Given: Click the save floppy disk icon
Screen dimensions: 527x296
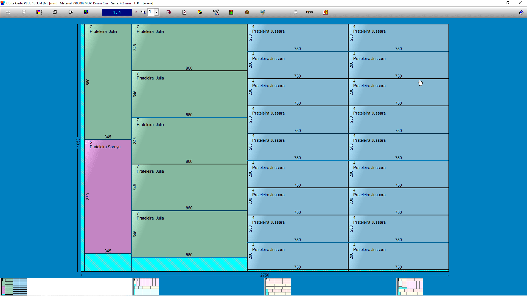Looking at the screenshot, I should 24,12.
